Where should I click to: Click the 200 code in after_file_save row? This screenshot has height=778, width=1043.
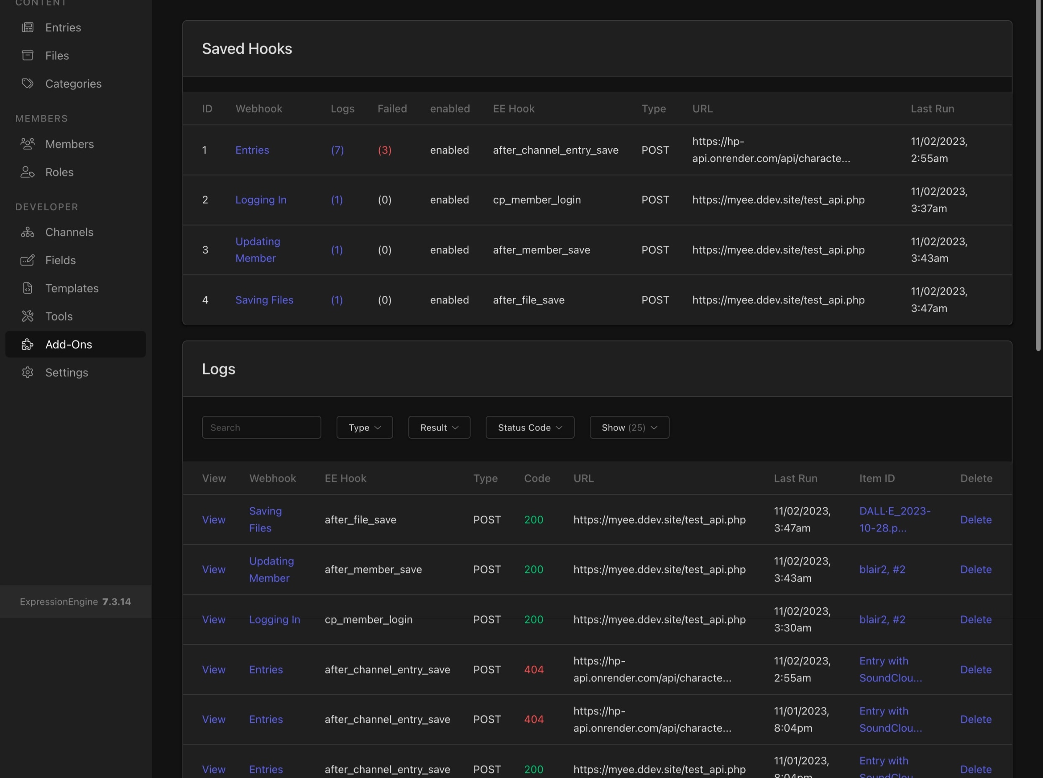click(534, 519)
